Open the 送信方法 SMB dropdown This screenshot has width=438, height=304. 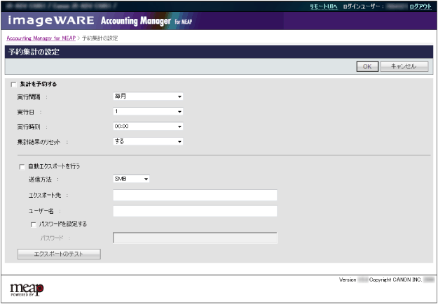pos(131,180)
